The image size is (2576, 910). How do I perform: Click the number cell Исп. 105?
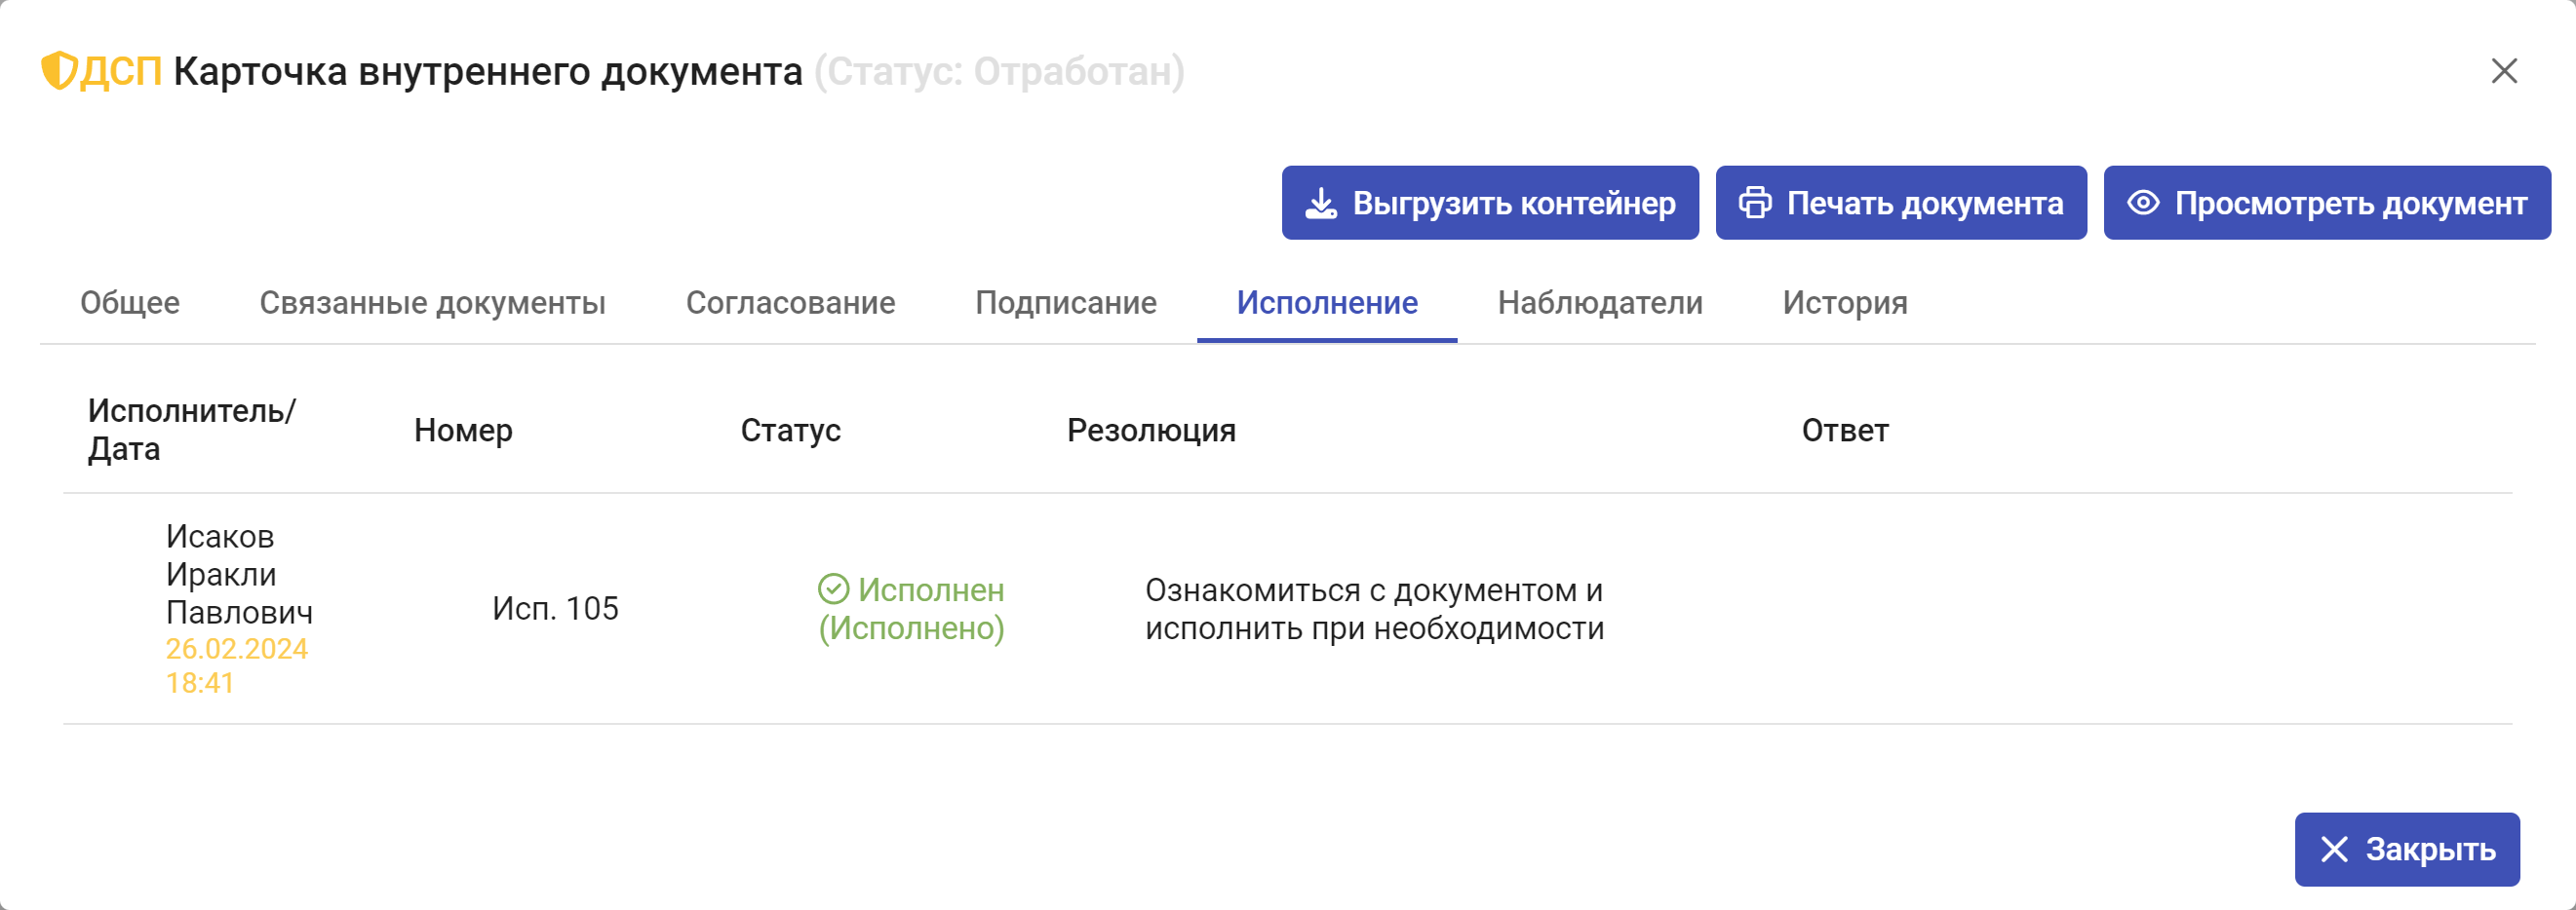[555, 608]
